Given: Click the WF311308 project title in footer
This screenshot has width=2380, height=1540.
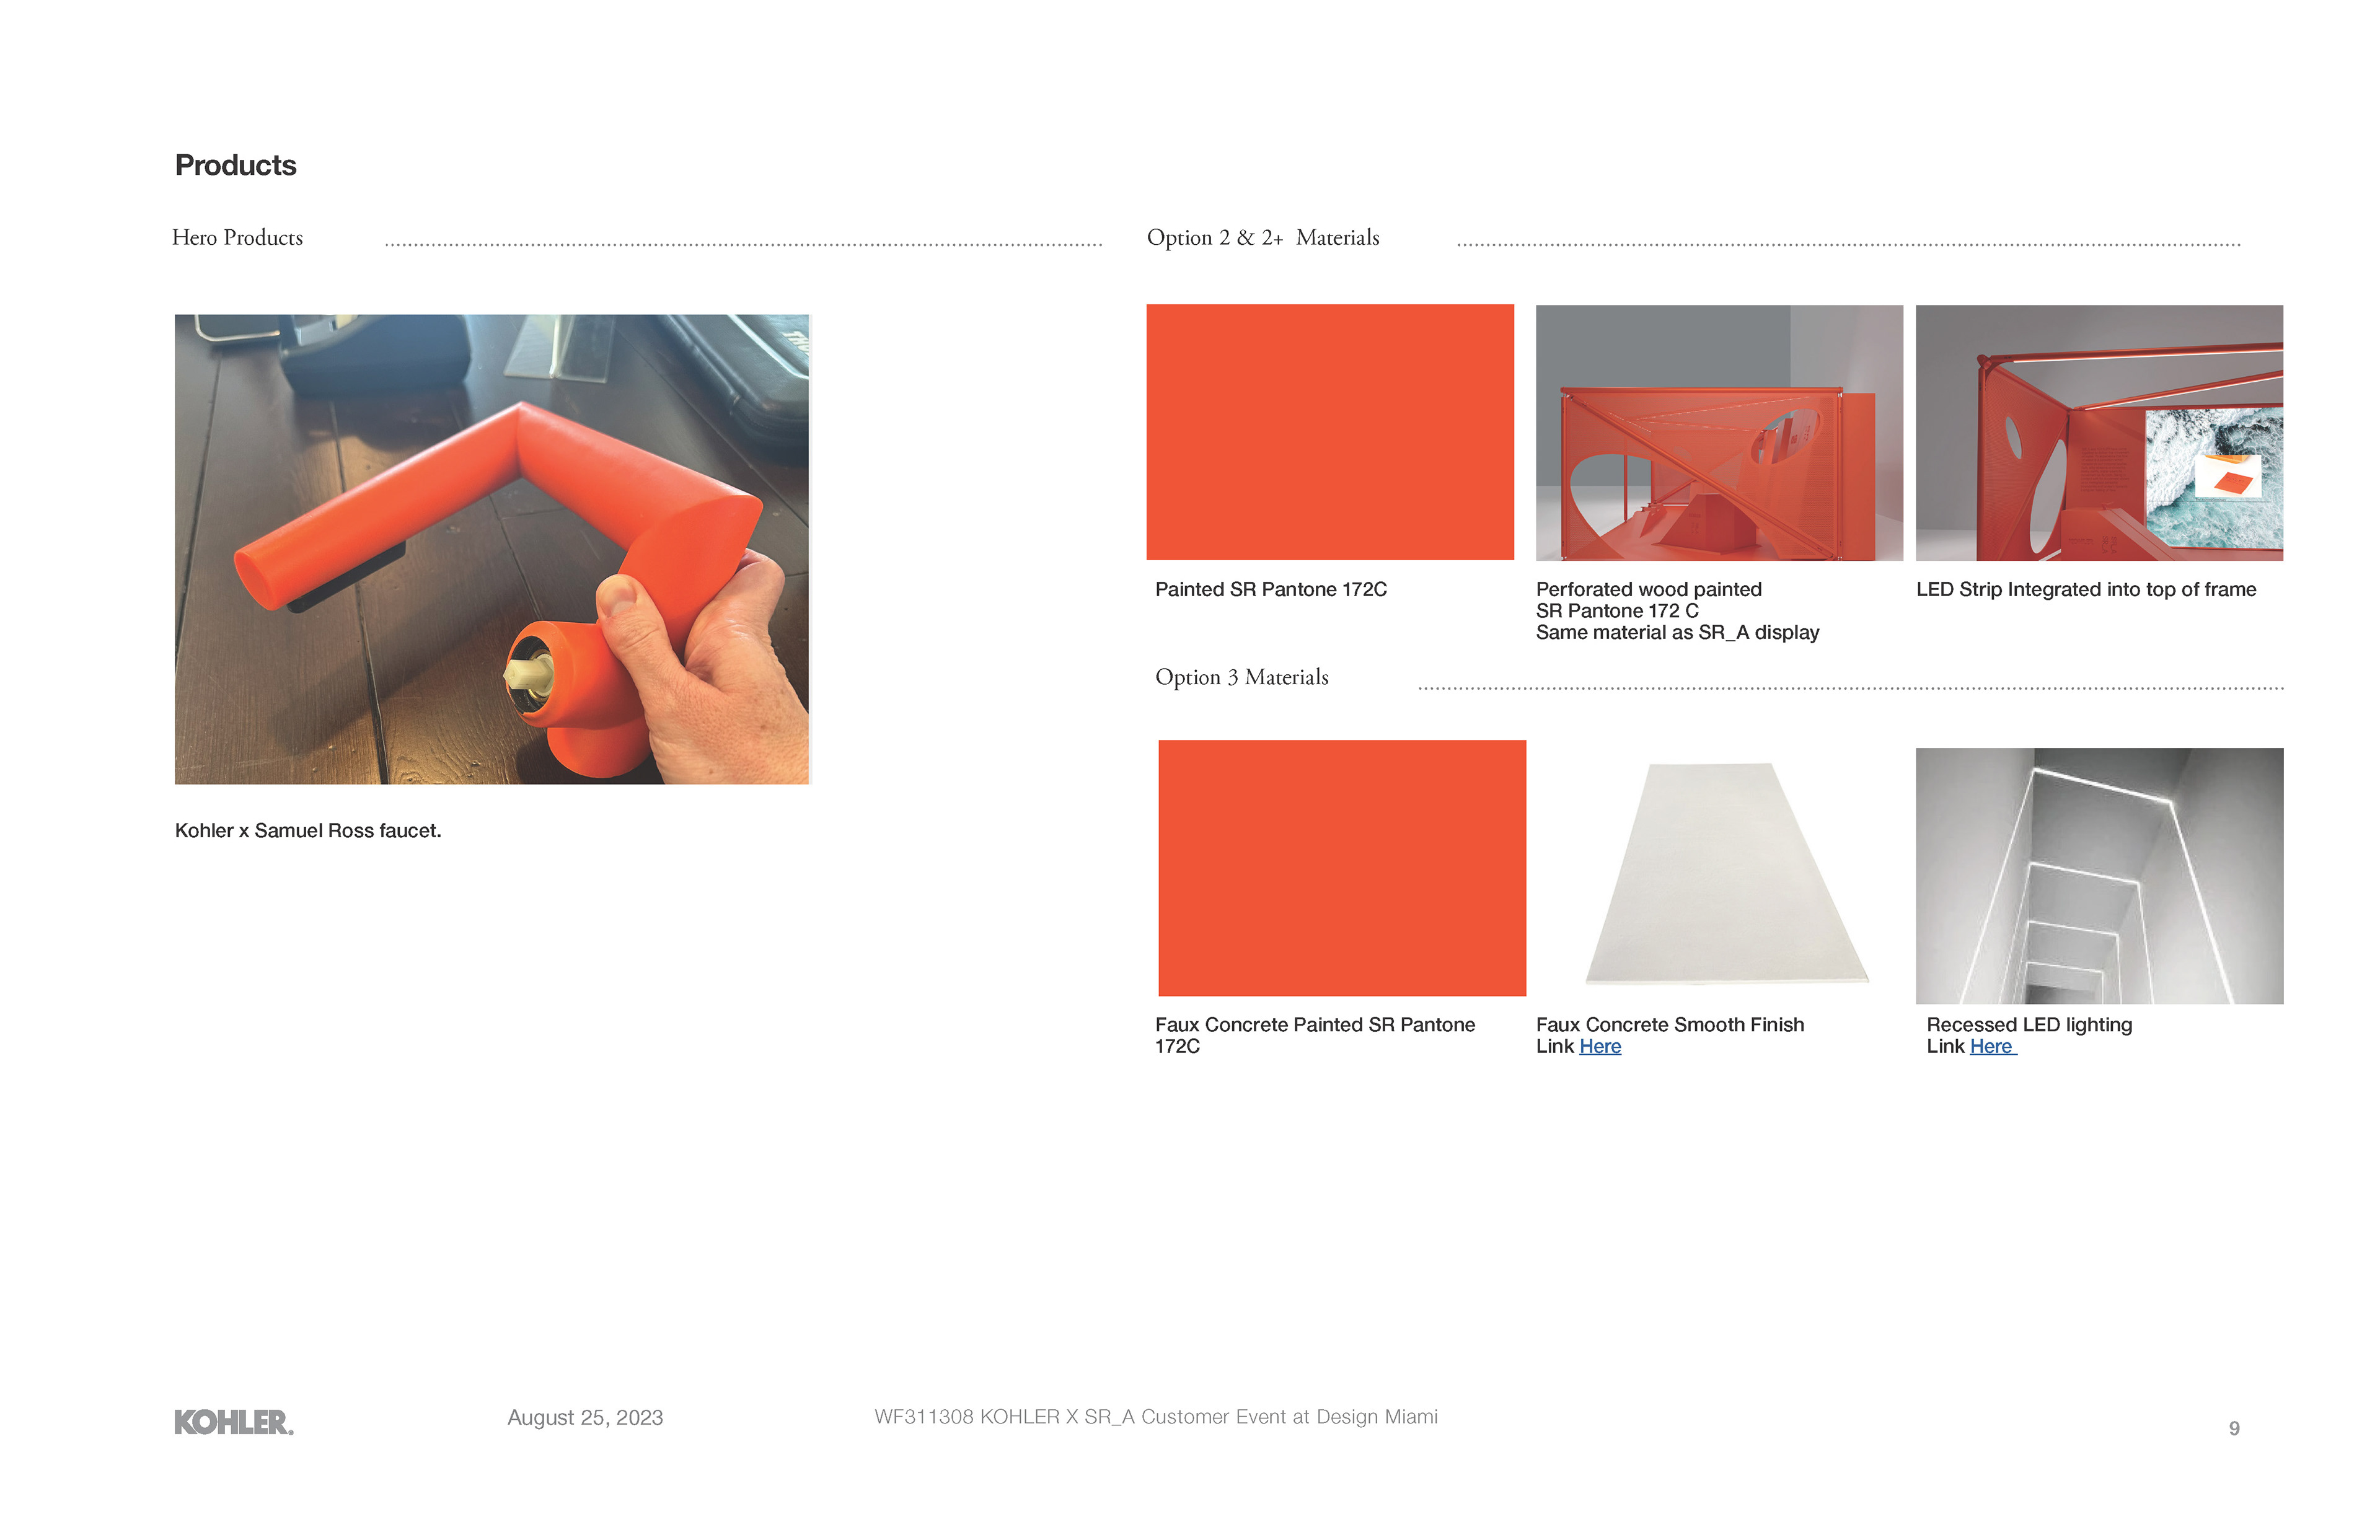Looking at the screenshot, I should coord(1156,1417).
